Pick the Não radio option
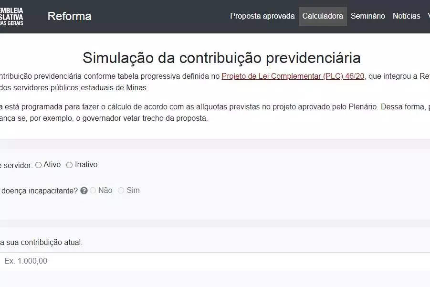 (x=93, y=191)
